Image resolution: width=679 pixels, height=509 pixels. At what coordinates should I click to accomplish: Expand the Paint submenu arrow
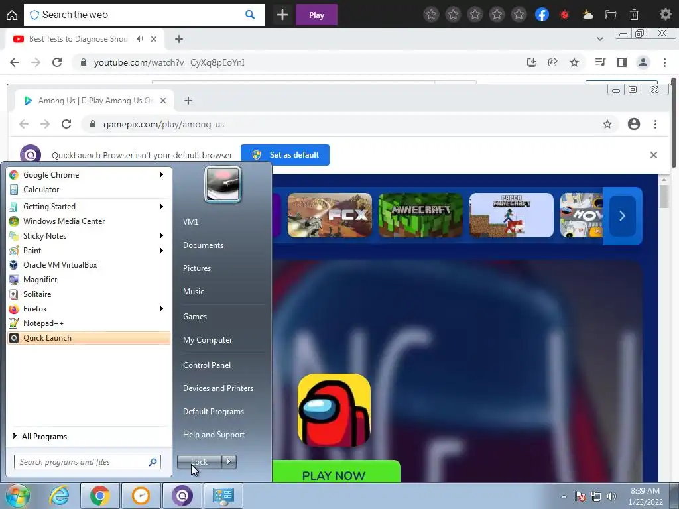[x=162, y=250]
